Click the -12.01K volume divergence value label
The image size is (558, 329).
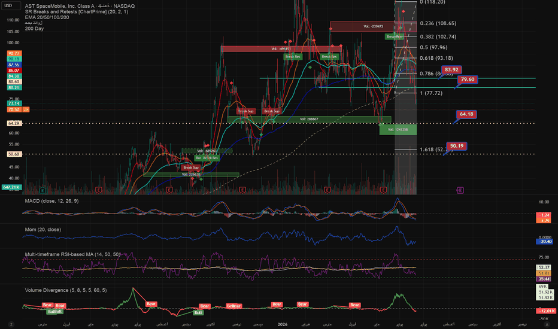545,311
